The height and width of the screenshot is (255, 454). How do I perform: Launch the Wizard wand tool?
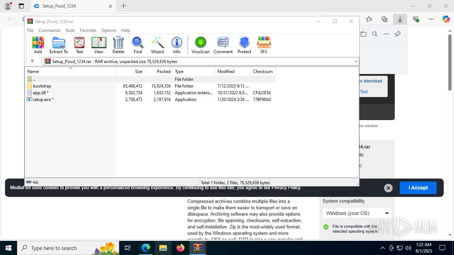coord(157,45)
